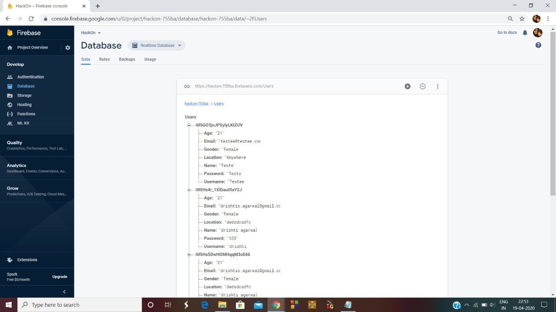This screenshot has height=312, width=556.
Task: Select the "testee@testee.com" email value
Action: tap(239, 141)
